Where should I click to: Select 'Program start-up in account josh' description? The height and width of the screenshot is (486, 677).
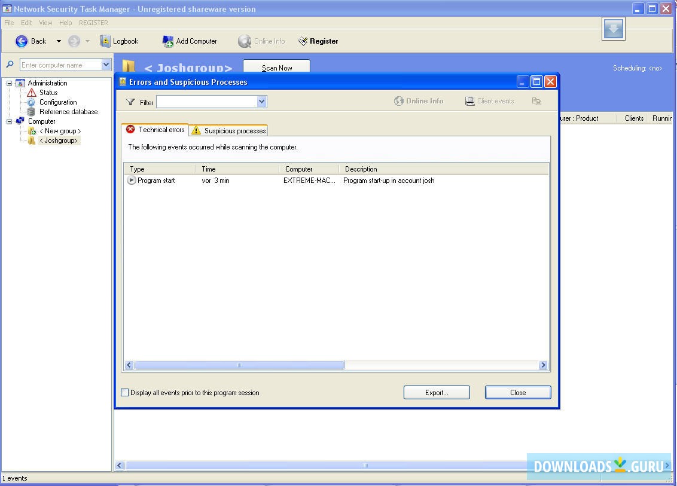tap(389, 181)
